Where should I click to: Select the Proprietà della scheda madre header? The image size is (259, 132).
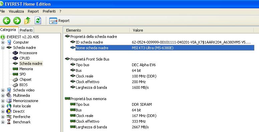[x=94, y=37]
